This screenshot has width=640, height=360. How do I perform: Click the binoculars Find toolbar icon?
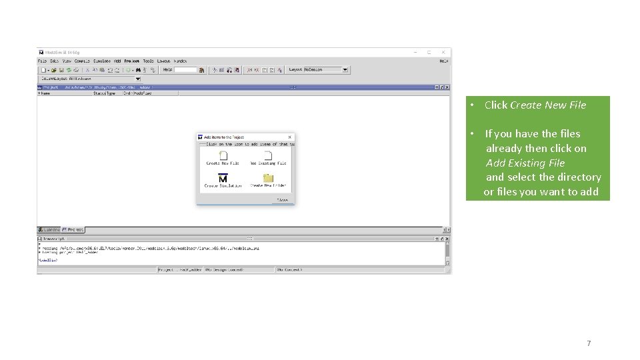click(139, 70)
